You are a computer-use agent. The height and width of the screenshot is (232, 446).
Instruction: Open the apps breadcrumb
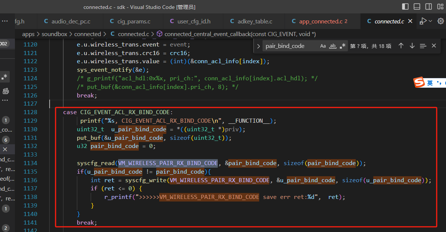(x=28, y=34)
